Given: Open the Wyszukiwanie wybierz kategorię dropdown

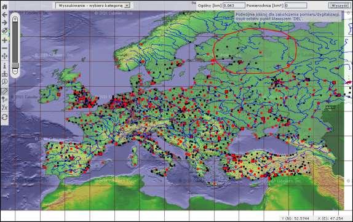Looking at the screenshot, I should point(93,6).
